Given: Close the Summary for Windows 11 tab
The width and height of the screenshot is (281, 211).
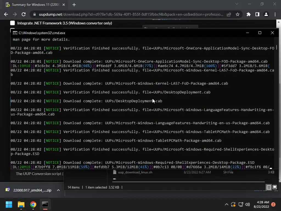Looking at the screenshot, I should click(x=64, y=5).
